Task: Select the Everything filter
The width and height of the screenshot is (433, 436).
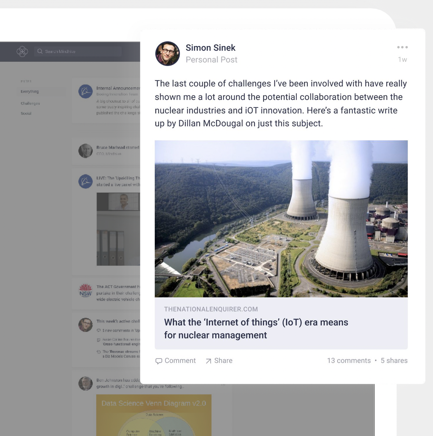Action: [x=30, y=92]
